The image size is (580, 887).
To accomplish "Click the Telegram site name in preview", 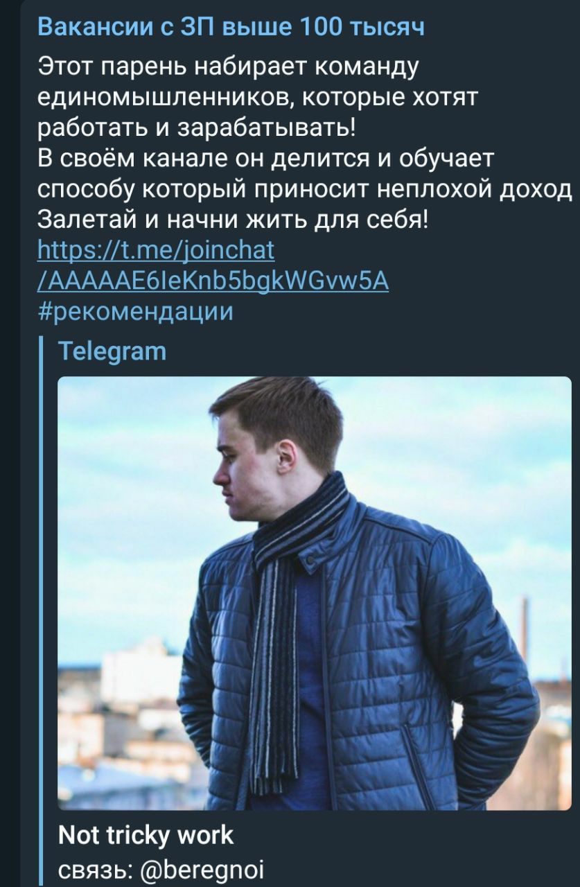I will (x=113, y=352).
